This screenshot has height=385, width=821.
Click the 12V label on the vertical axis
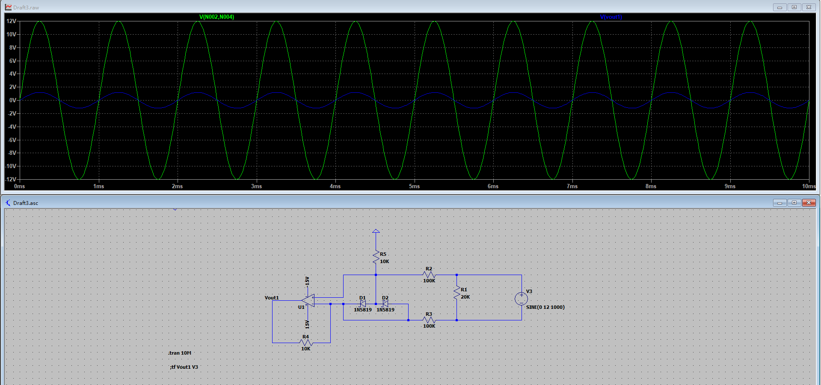click(11, 21)
